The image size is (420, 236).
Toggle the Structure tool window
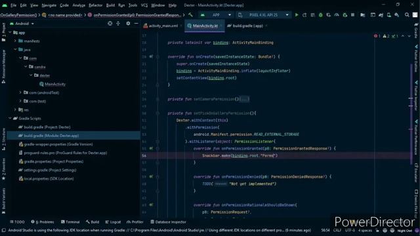click(3, 139)
